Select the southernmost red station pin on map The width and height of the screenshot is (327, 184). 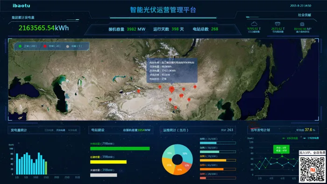175,107
